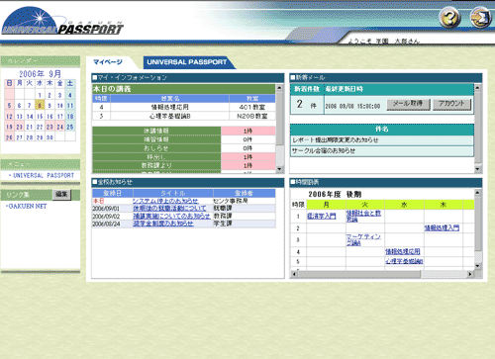495x359 pixels.
Task: Click the 教務課より row in My Information
Action: tap(184, 165)
